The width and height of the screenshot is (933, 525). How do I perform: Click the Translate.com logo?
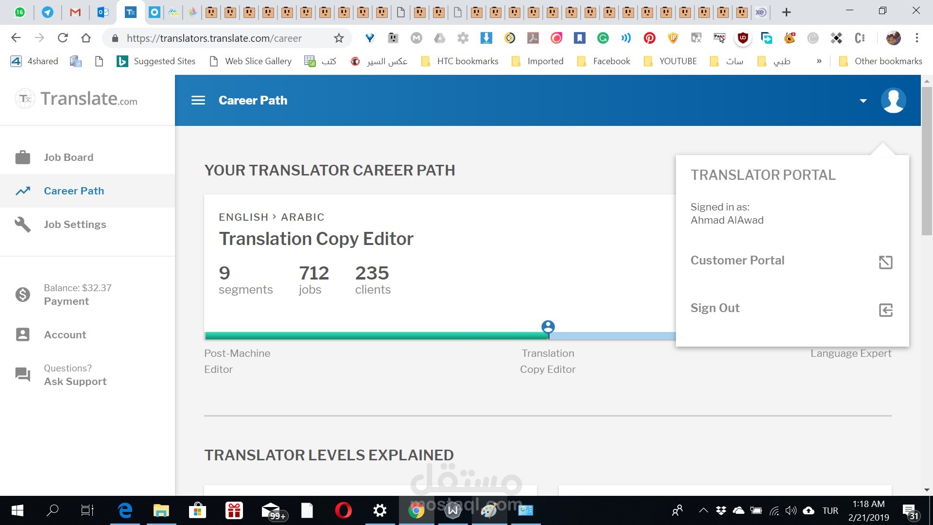[x=76, y=99]
